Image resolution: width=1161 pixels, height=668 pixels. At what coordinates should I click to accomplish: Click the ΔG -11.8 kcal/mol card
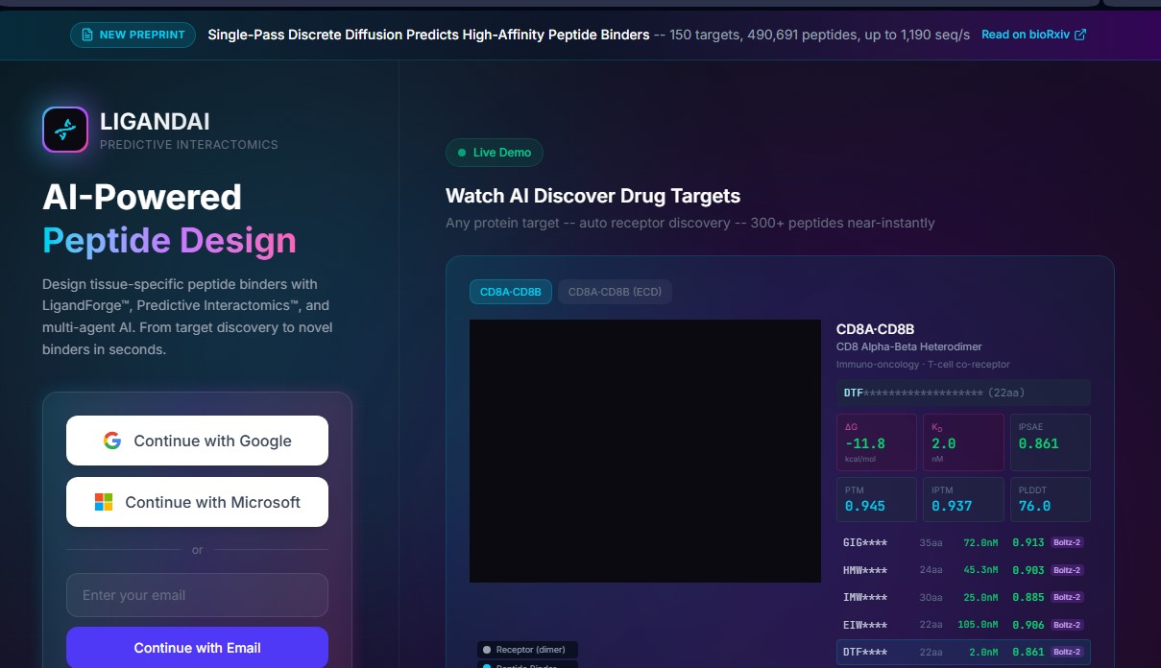pos(876,442)
